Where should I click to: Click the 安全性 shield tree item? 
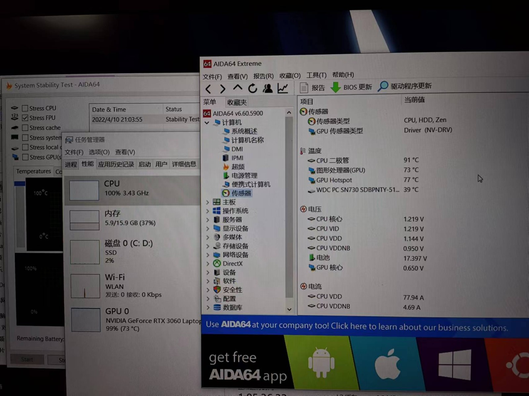(232, 290)
